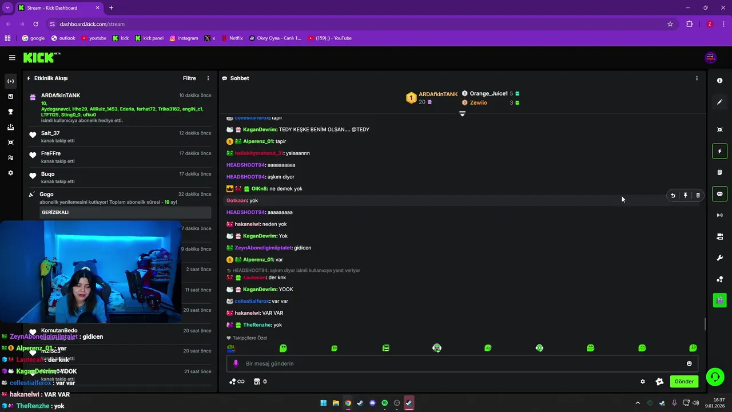
Task: Click Orange_Juice1 in gift leaderboard
Action: click(488, 93)
